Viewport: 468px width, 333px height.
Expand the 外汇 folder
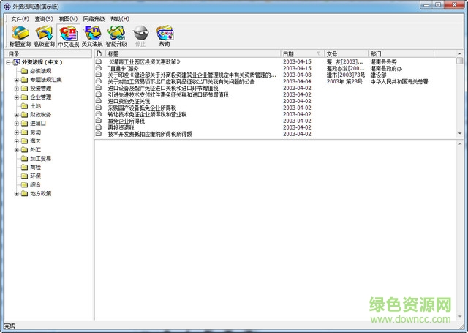pyautogui.click(x=17, y=150)
